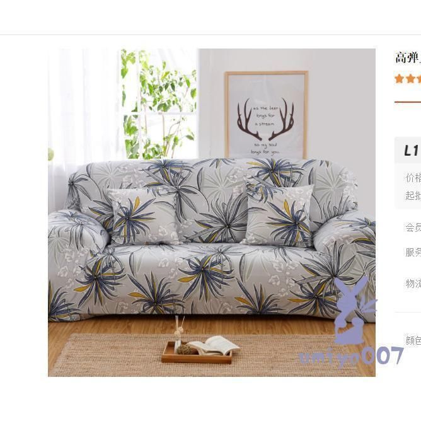Click the right throw pillow on sofa
This screenshot has height=421, width=421.
coord(279,216)
